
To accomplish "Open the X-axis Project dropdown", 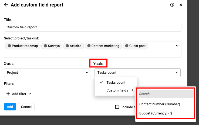I will 48,73.
